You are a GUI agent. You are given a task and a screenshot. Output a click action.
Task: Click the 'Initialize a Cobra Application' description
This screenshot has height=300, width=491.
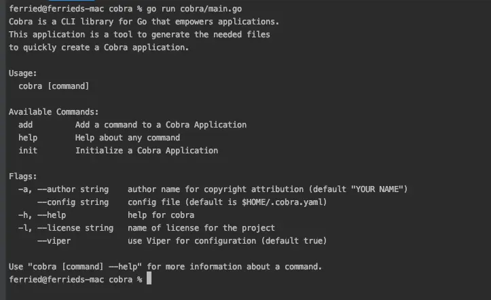tap(147, 151)
